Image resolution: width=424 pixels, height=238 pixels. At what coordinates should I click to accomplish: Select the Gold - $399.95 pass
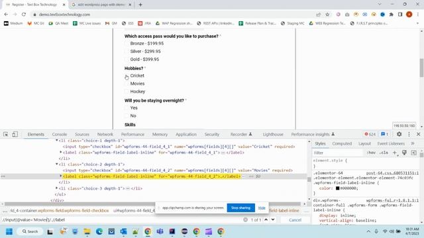[127, 59]
